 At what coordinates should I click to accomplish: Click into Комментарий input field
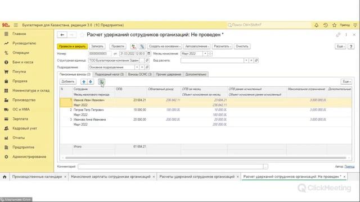pyautogui.click(x=170, y=167)
